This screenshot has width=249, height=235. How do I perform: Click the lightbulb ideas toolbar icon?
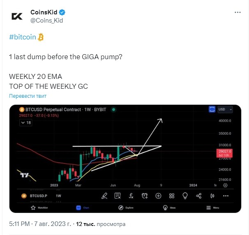coord(185,196)
